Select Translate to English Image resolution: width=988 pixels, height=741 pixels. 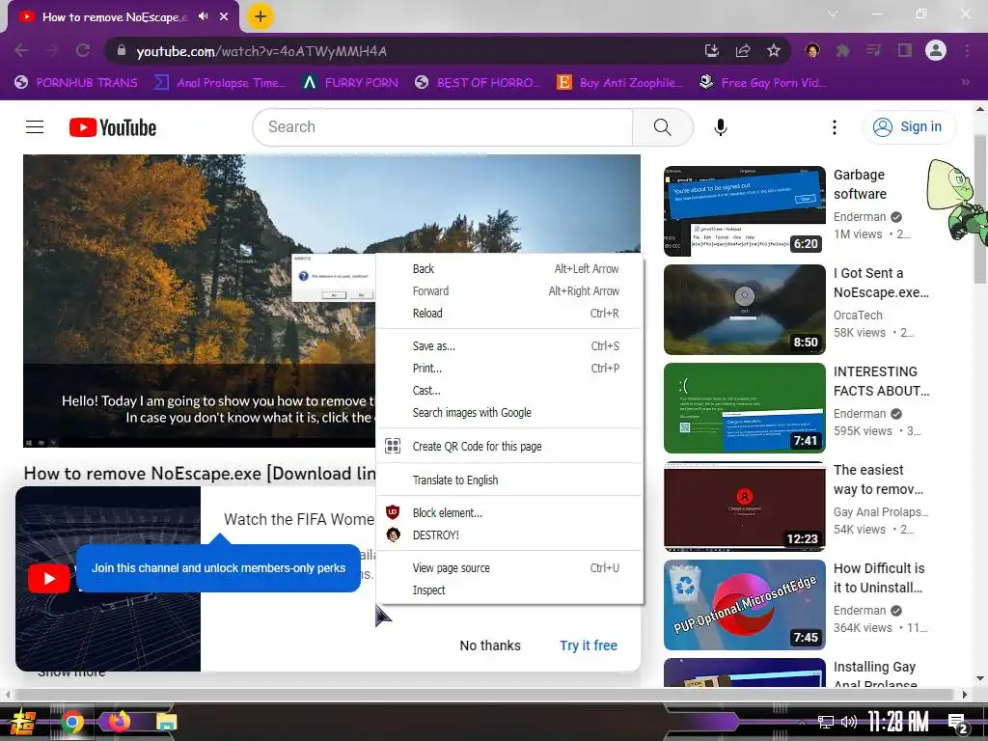pos(509,480)
